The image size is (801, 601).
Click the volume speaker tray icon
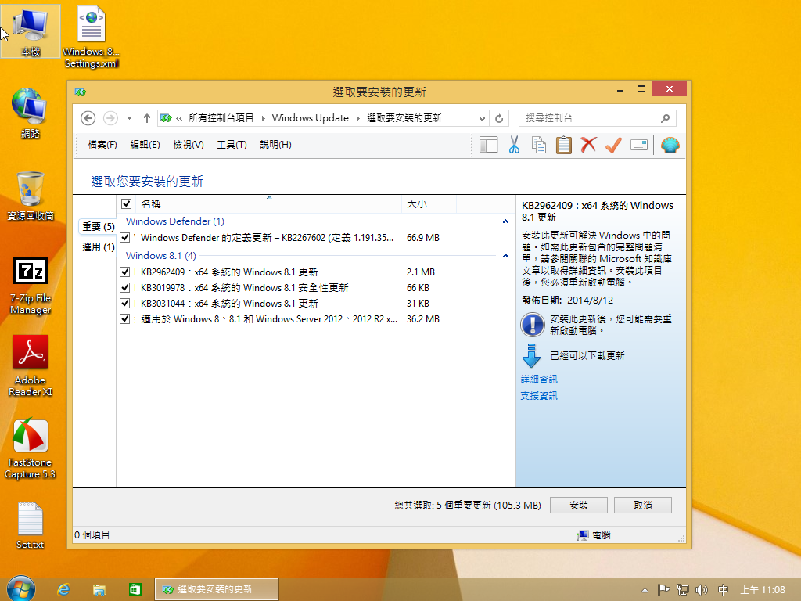702,590
